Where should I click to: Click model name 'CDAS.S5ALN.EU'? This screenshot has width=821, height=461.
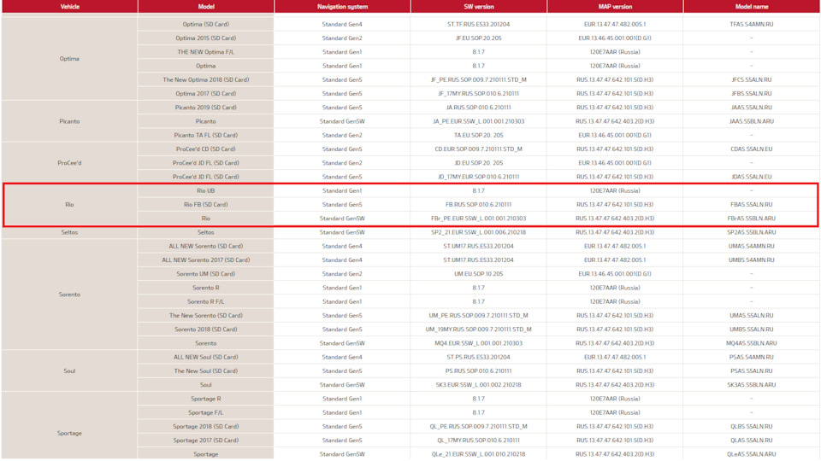[752, 149]
